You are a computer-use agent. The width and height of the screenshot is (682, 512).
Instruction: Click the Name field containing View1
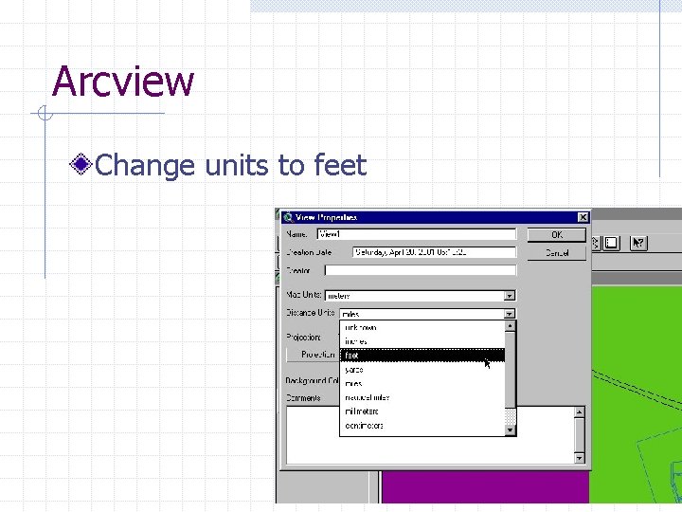416,234
